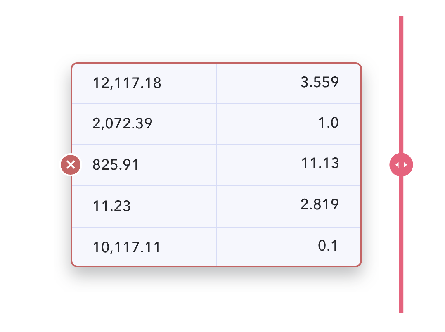Select the cell with value 1.0
The width and height of the screenshot is (445, 332).
click(x=288, y=124)
